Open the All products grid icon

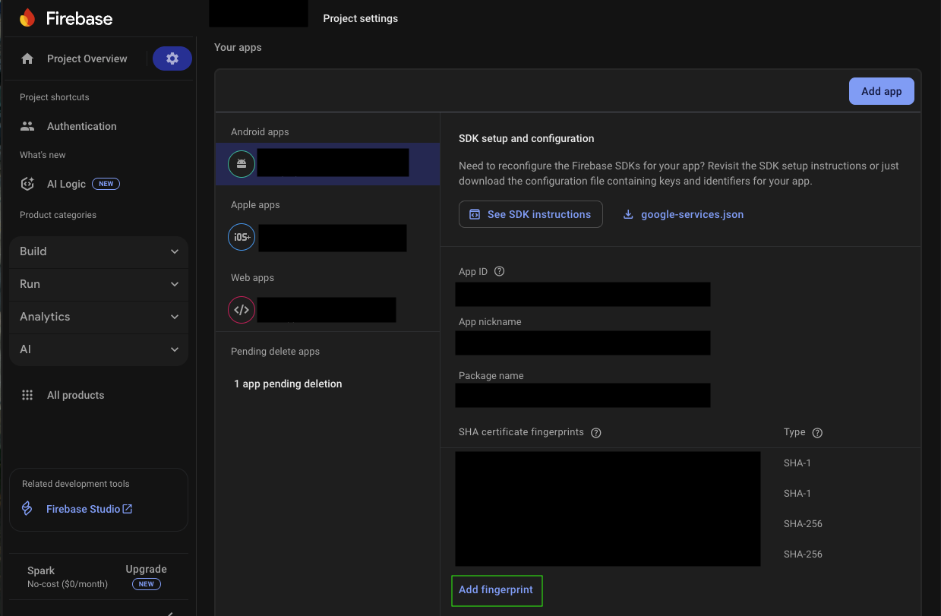pyautogui.click(x=27, y=394)
